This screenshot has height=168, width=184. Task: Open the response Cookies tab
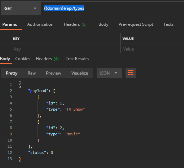pyautogui.click(x=23, y=59)
